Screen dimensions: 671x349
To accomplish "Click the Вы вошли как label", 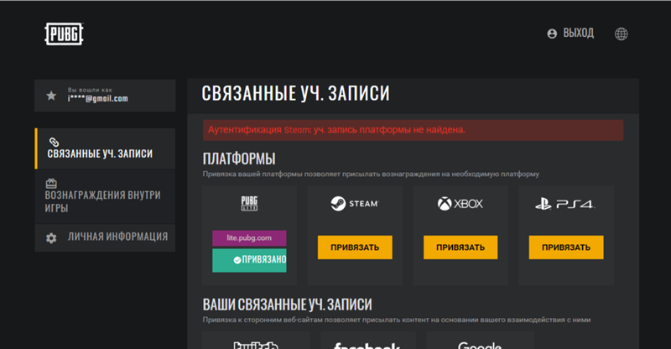I will point(90,90).
